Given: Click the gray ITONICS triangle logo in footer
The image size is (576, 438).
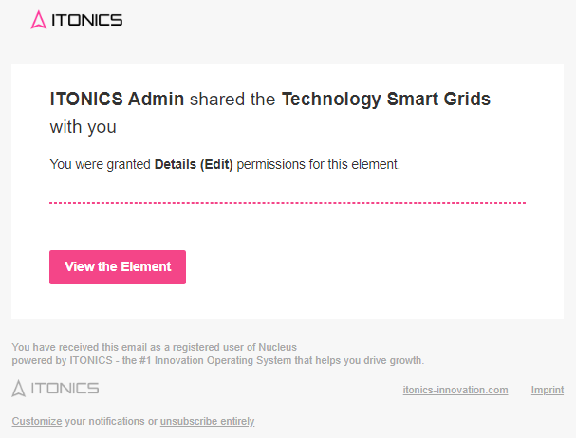Looking at the screenshot, I should 19,388.
